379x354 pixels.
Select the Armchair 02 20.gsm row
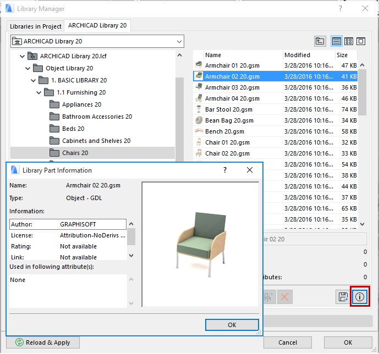click(275, 76)
